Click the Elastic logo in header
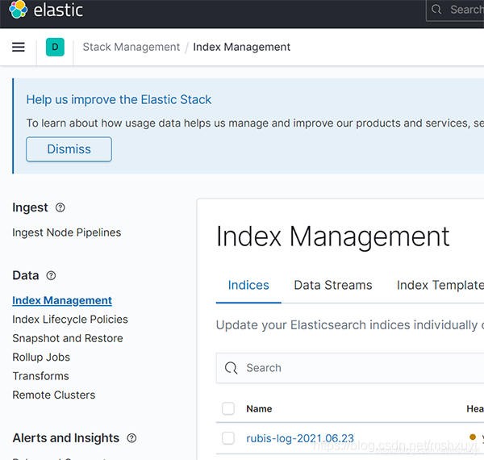Image resolution: width=484 pixels, height=460 pixels. point(46,10)
